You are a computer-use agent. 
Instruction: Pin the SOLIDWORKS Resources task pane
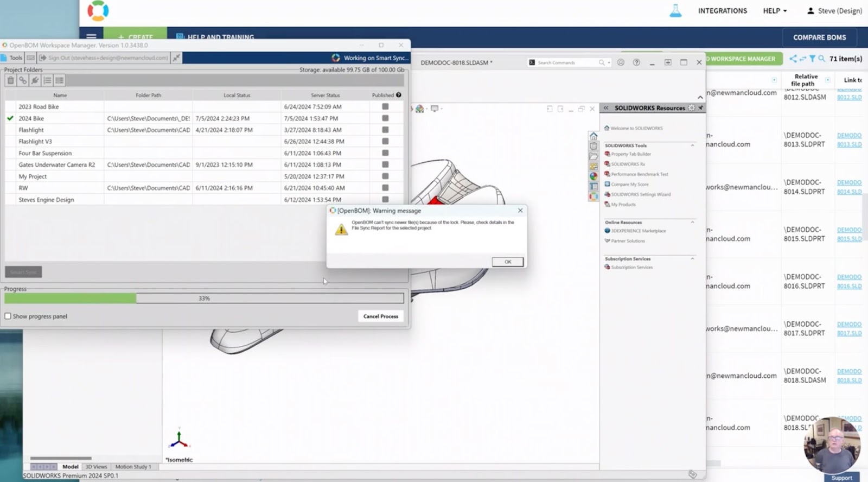(x=700, y=108)
